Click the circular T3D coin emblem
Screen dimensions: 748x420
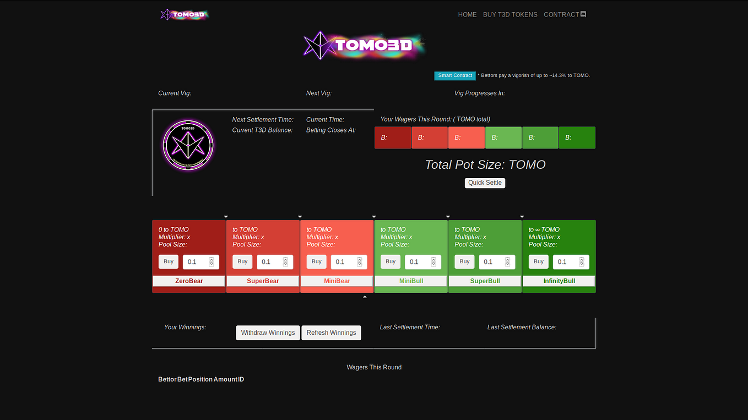[188, 145]
